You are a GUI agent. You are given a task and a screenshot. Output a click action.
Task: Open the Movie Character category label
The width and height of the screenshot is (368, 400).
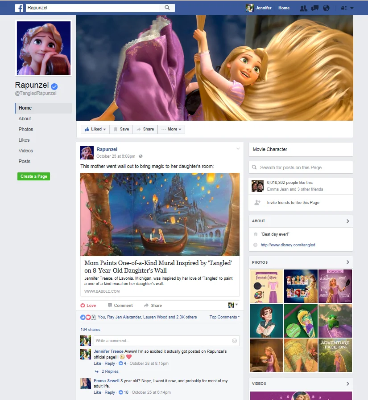(270, 150)
